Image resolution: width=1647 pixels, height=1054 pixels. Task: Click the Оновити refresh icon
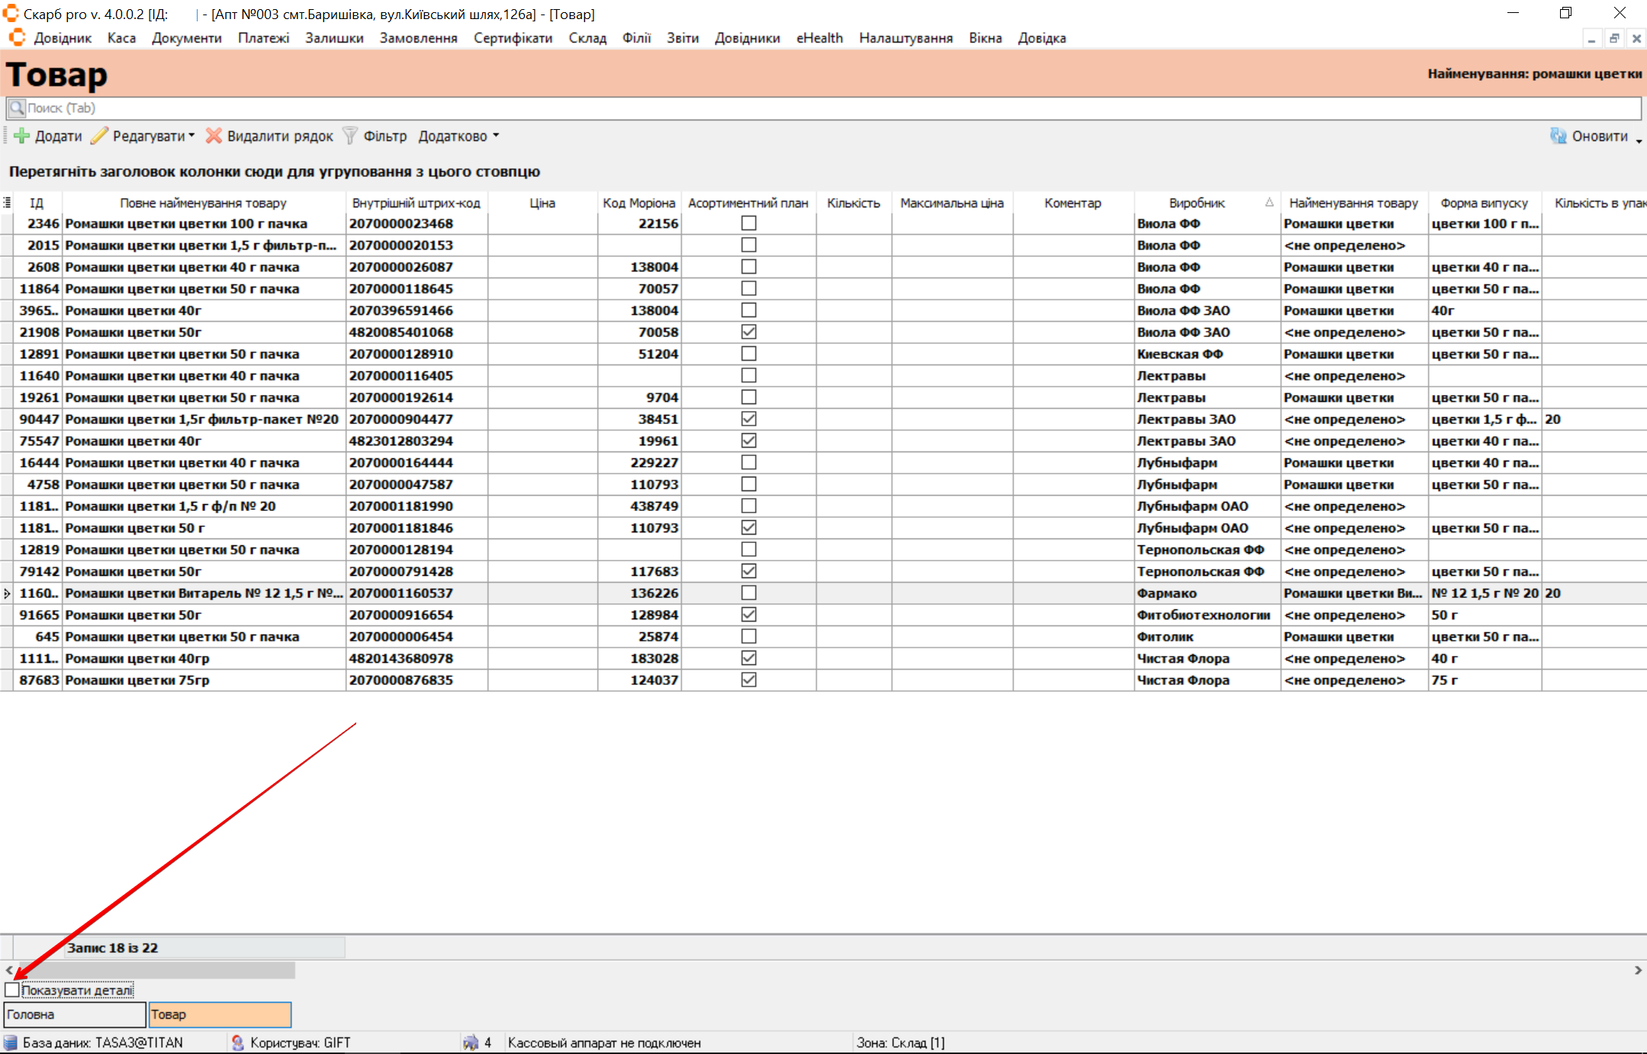coord(1558,137)
